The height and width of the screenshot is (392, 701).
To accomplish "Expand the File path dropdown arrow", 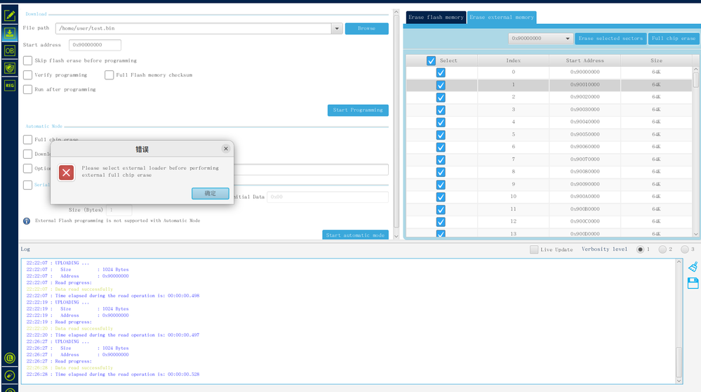I will 337,29.
